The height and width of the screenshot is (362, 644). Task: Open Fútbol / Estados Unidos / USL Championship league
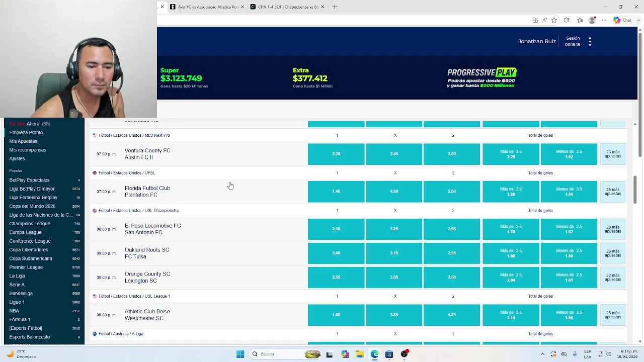[138, 210]
